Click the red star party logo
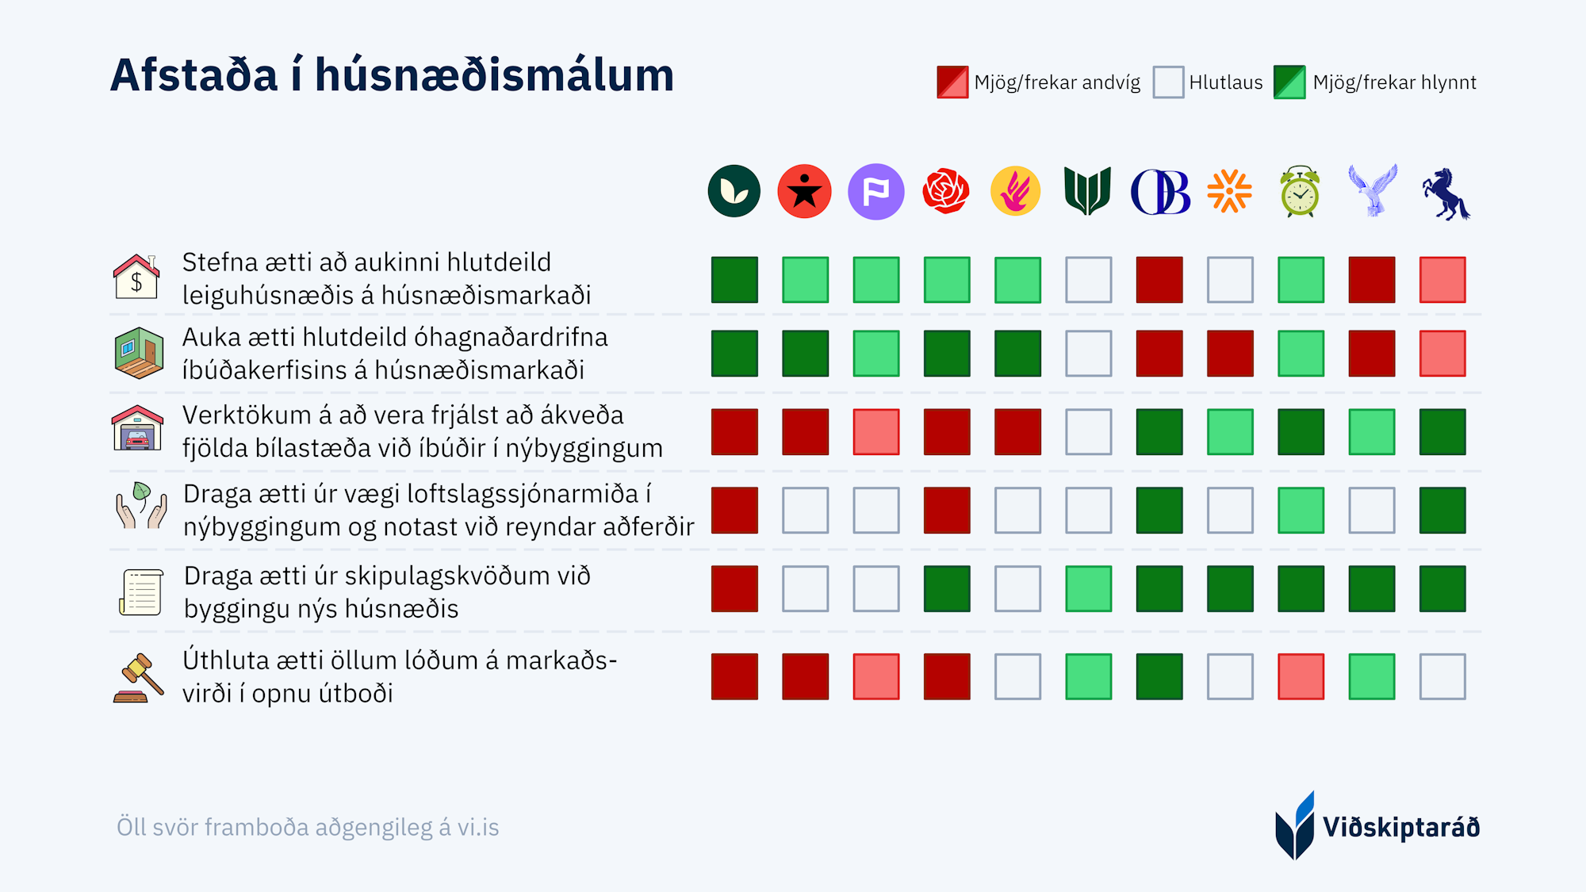The width and height of the screenshot is (1586, 892). point(804,192)
